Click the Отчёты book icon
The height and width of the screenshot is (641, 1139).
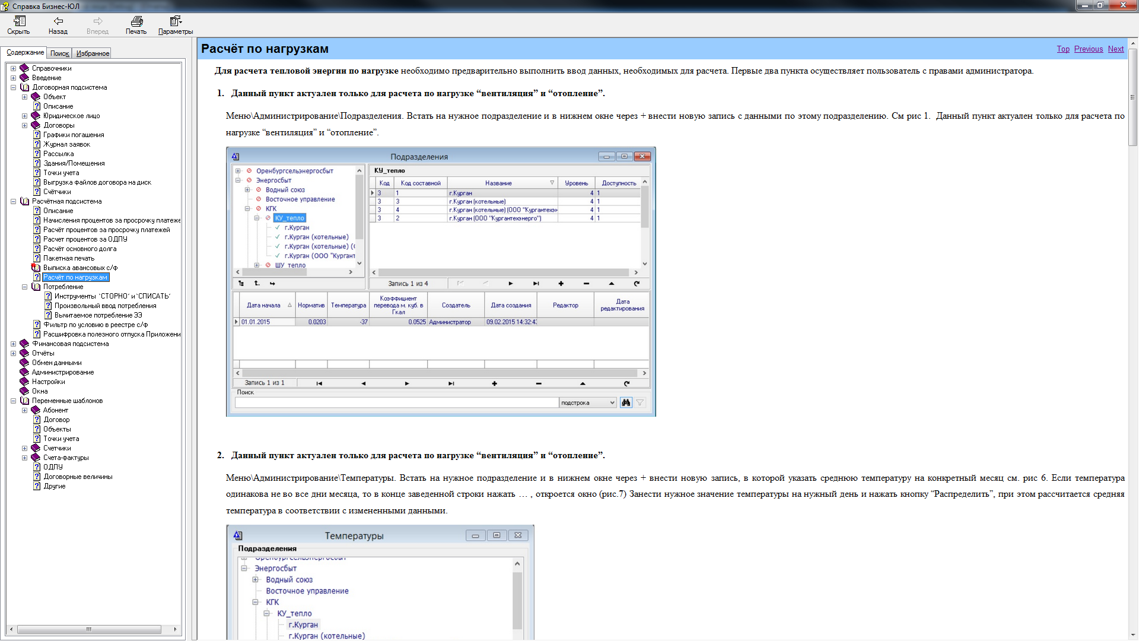[24, 353]
